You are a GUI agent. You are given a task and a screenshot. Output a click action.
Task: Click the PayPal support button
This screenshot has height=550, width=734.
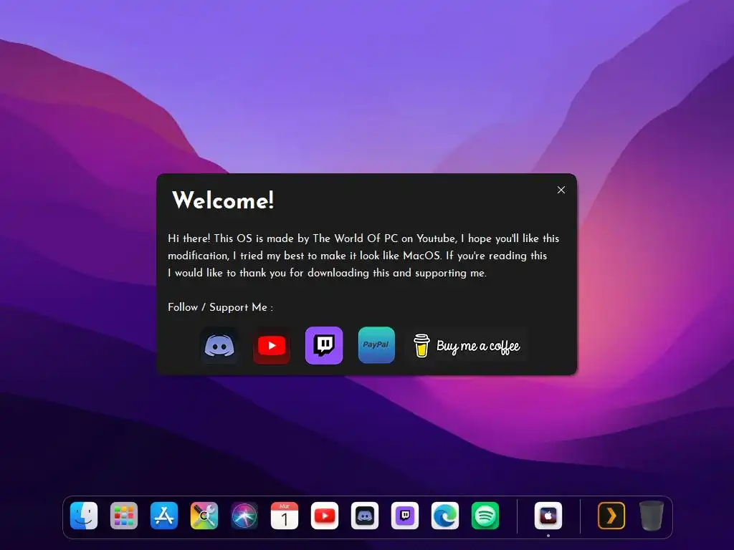(376, 345)
